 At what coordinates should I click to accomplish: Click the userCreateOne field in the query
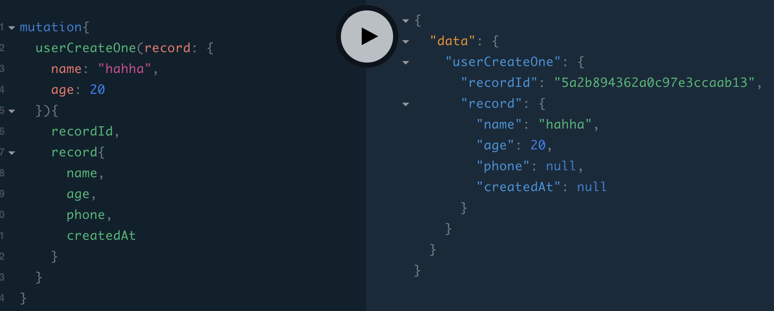tap(86, 48)
